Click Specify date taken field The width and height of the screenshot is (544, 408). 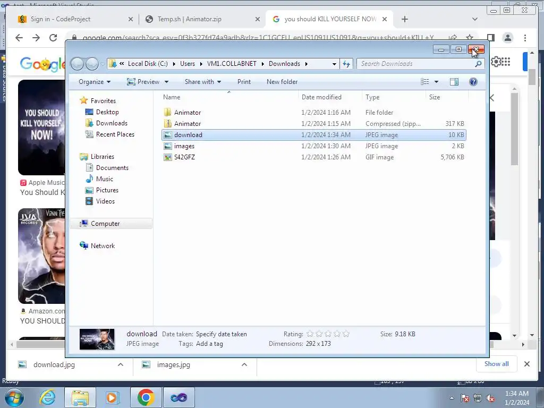[x=222, y=334]
